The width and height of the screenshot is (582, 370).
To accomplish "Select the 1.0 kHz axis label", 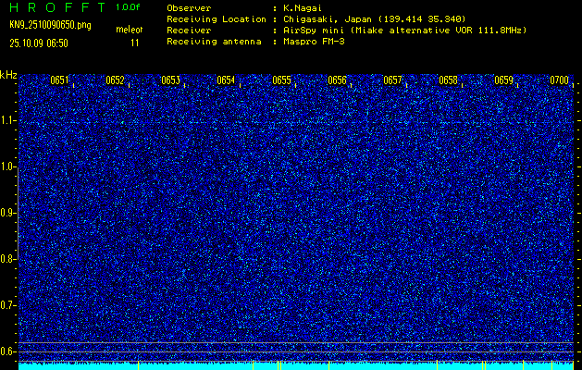I will pos(8,166).
